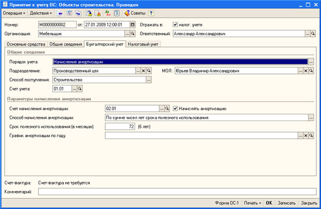The image size is (321, 209).
Task: Open magnifier for Подразделение
Action: 149,71
